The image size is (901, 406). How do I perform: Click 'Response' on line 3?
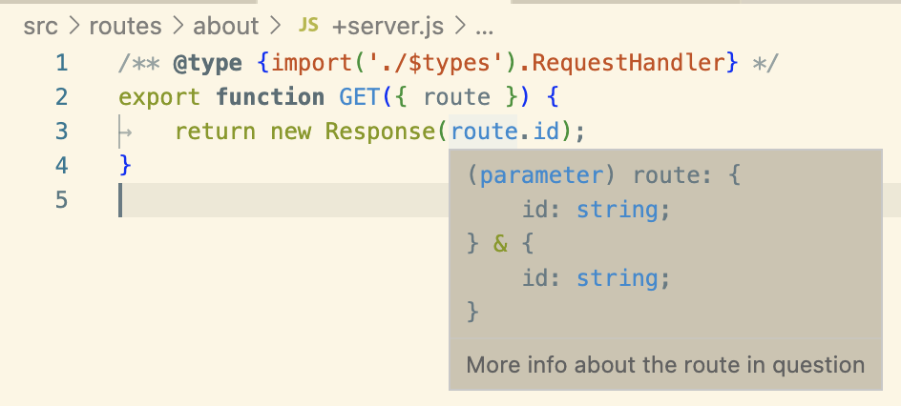[x=381, y=132]
